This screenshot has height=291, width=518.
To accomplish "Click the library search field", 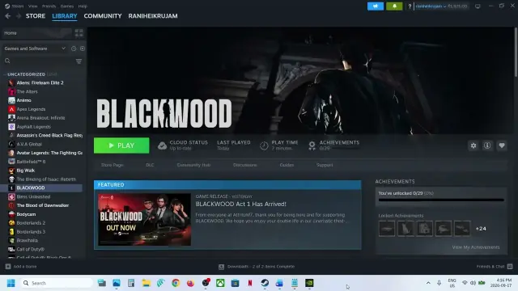I will tap(40, 61).
